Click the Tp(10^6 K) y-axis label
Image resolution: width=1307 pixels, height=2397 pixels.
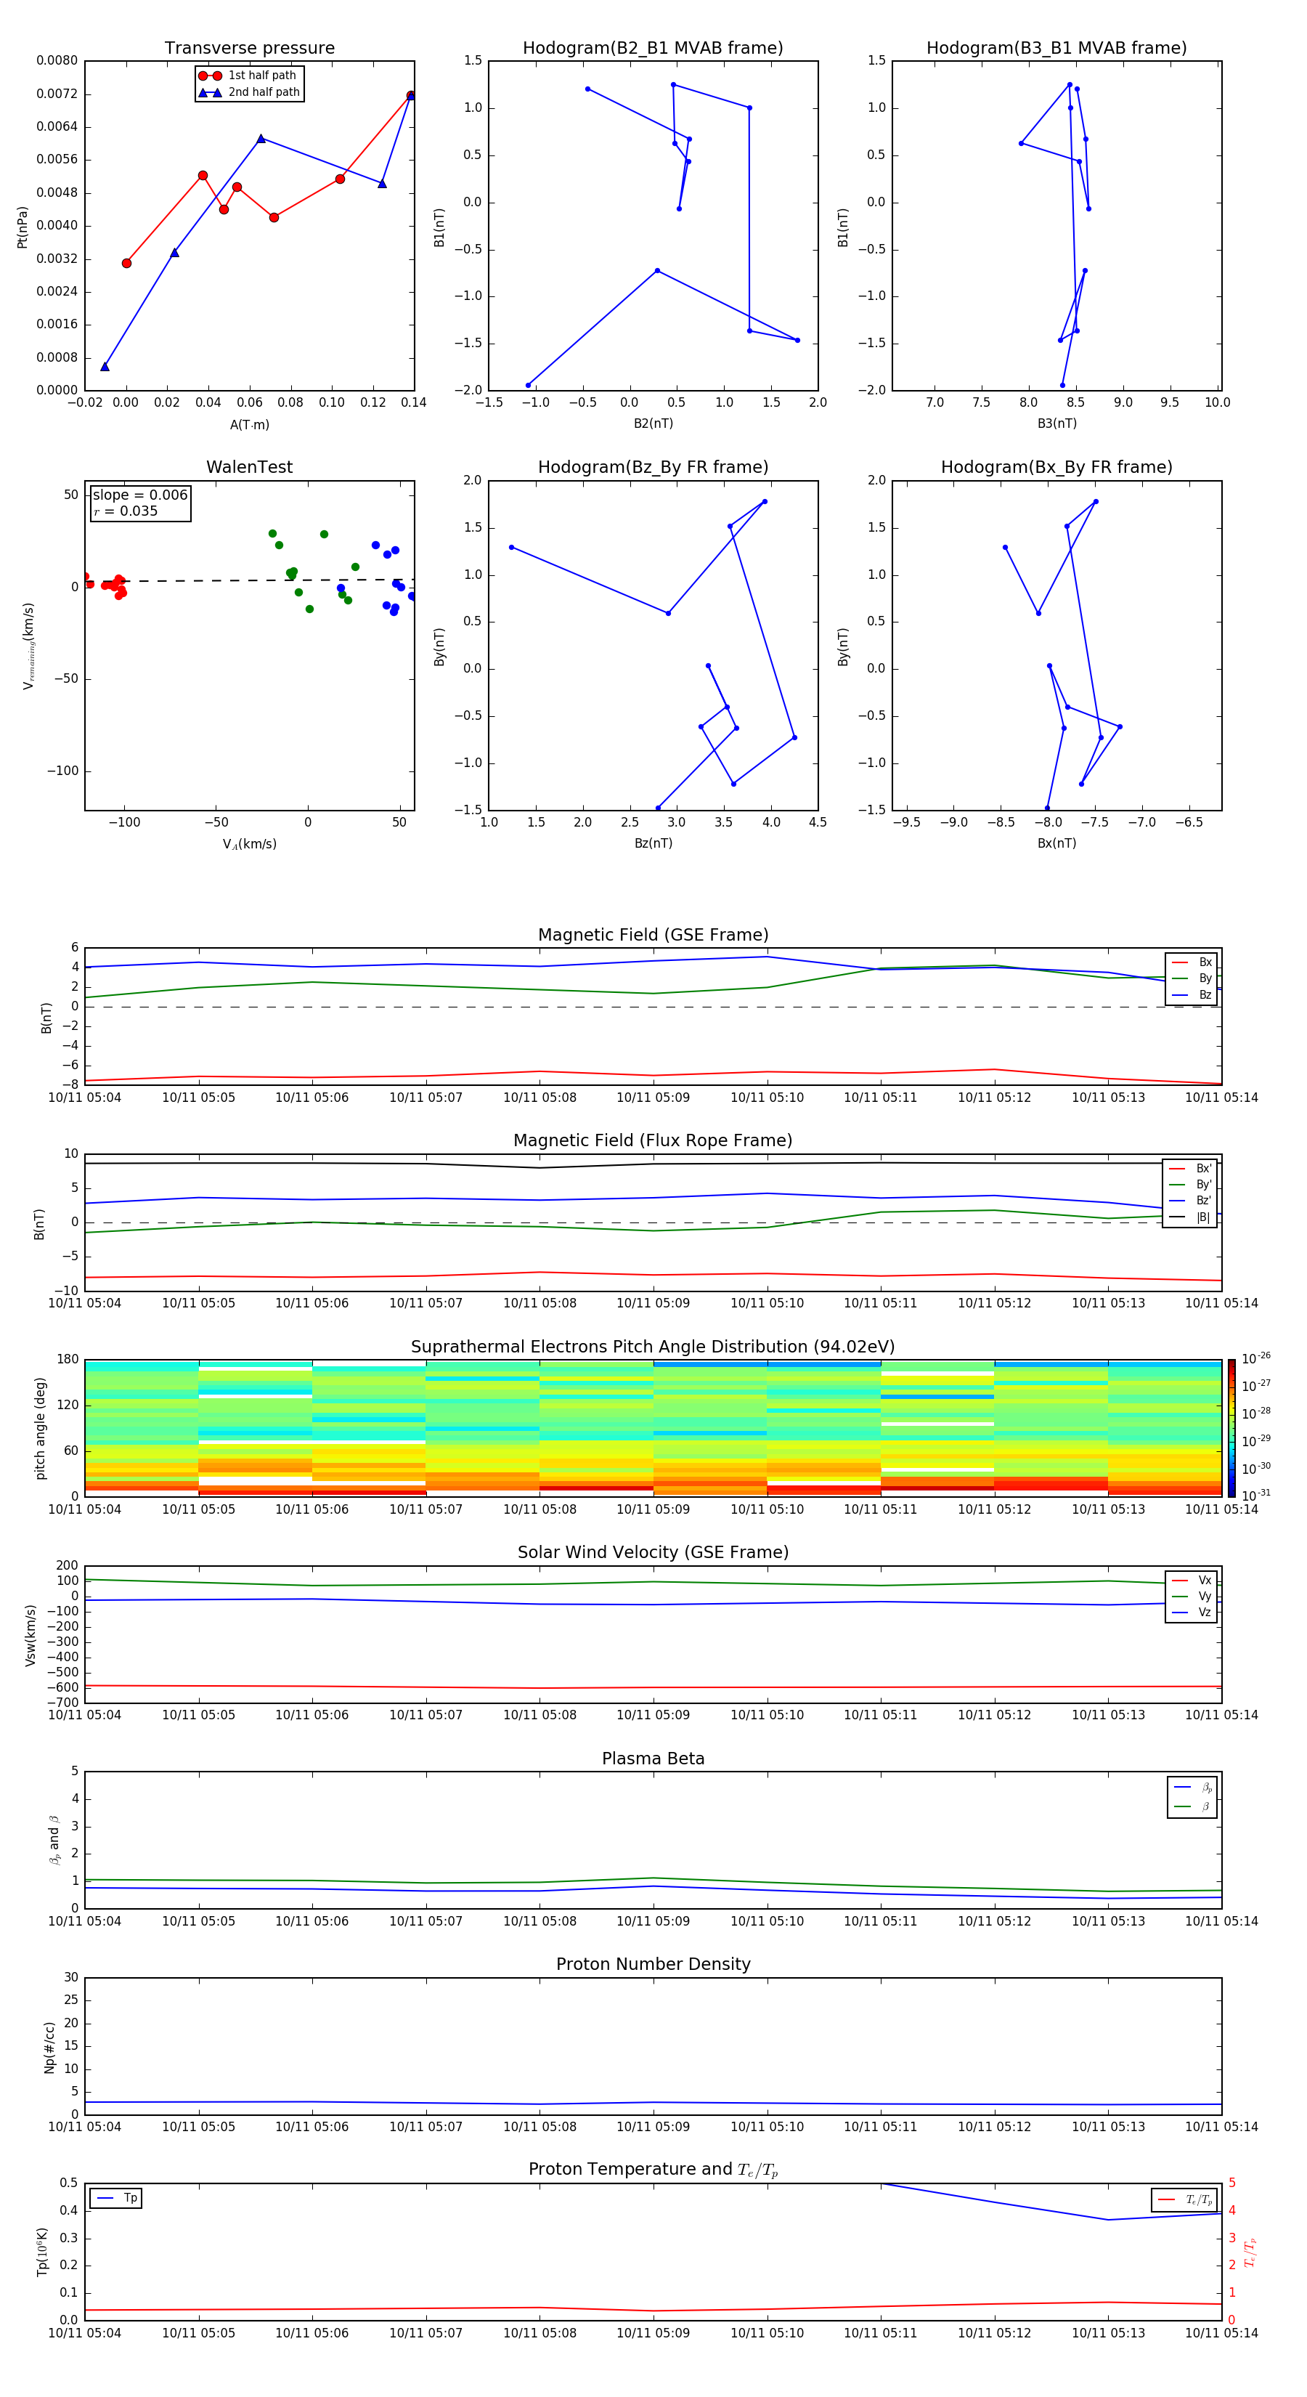coord(42,2252)
